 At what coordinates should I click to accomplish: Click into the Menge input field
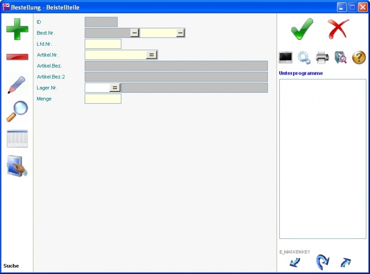pyautogui.click(x=103, y=99)
